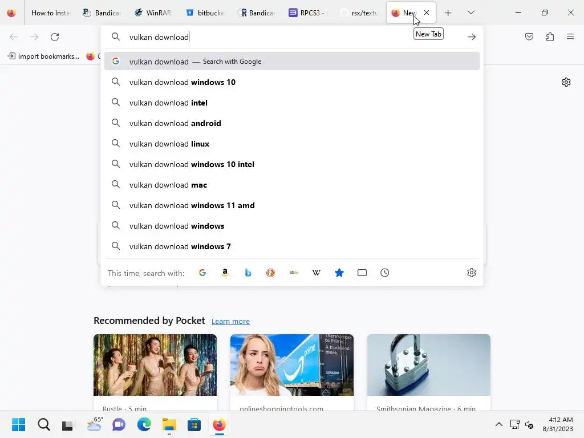Personalize new tab via gear icon
The height and width of the screenshot is (438, 584).
(x=566, y=82)
